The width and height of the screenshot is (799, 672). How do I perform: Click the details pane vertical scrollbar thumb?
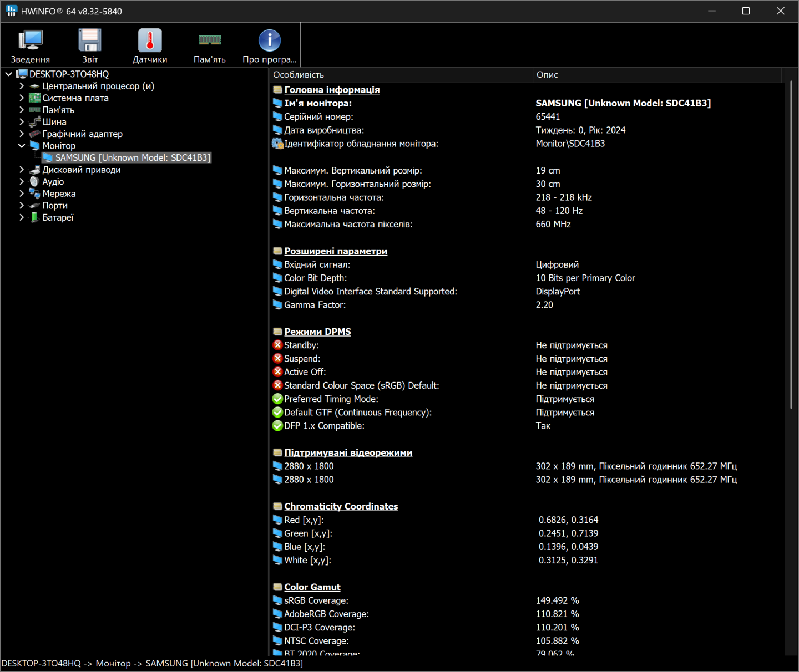(x=791, y=246)
